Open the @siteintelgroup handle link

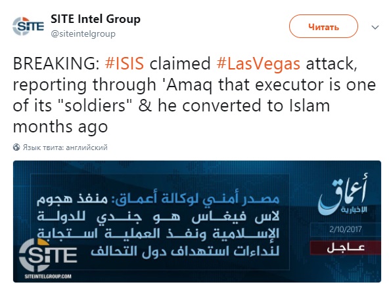tap(83, 33)
